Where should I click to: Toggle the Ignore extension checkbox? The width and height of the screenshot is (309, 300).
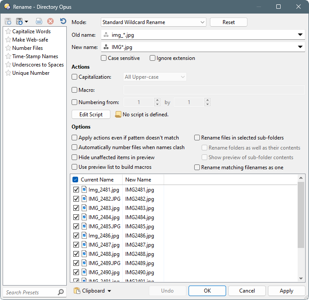tap(153, 58)
